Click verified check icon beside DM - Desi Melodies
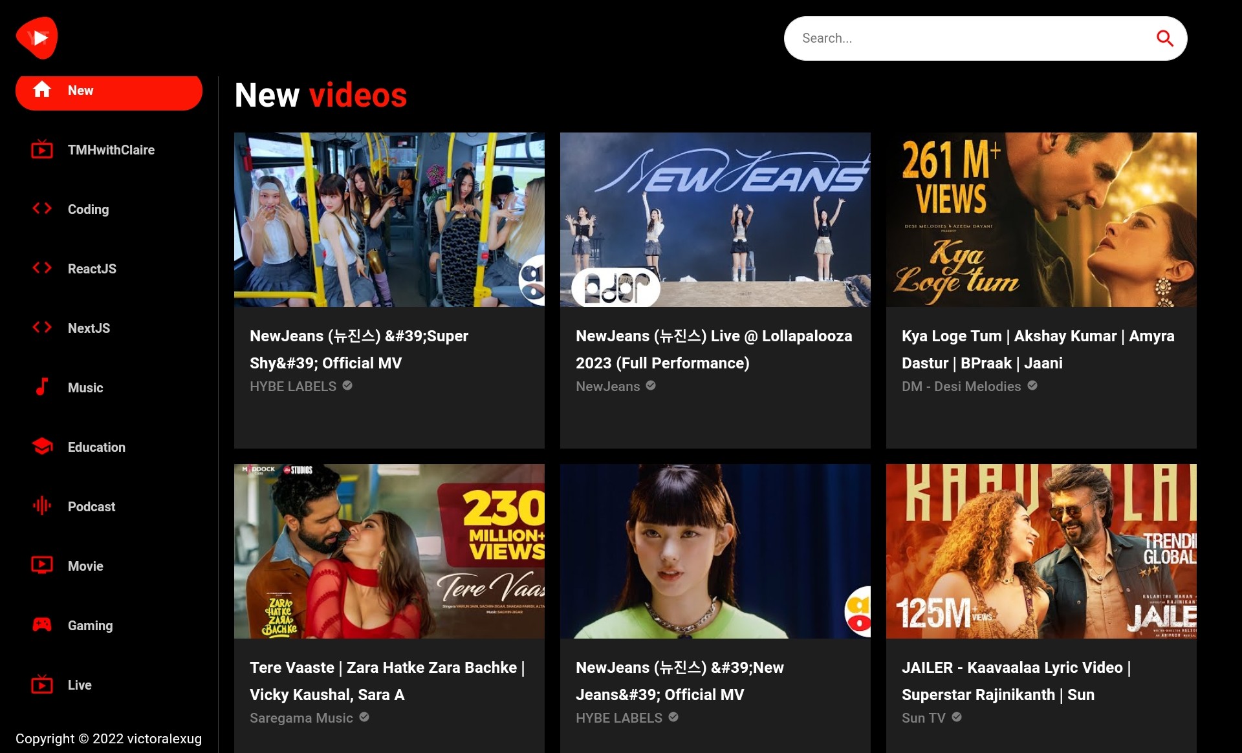This screenshot has width=1242, height=753. (1032, 385)
